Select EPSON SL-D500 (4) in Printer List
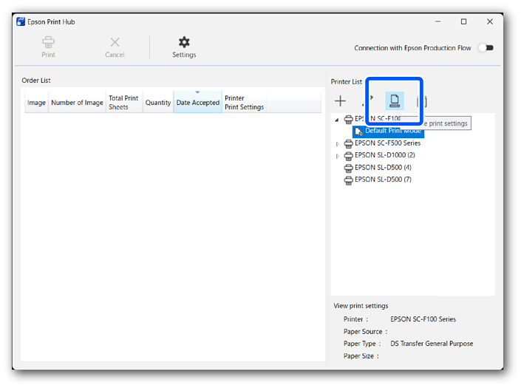The image size is (521, 388). click(x=383, y=168)
